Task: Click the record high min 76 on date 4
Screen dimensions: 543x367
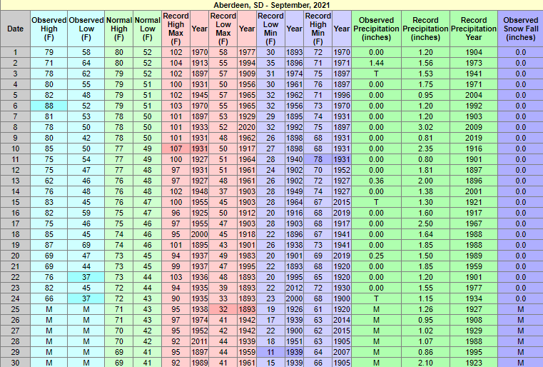Action: 318,84
